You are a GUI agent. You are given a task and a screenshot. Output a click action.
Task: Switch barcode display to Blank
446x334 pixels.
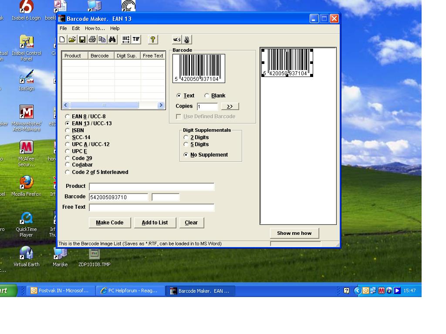[207, 96]
